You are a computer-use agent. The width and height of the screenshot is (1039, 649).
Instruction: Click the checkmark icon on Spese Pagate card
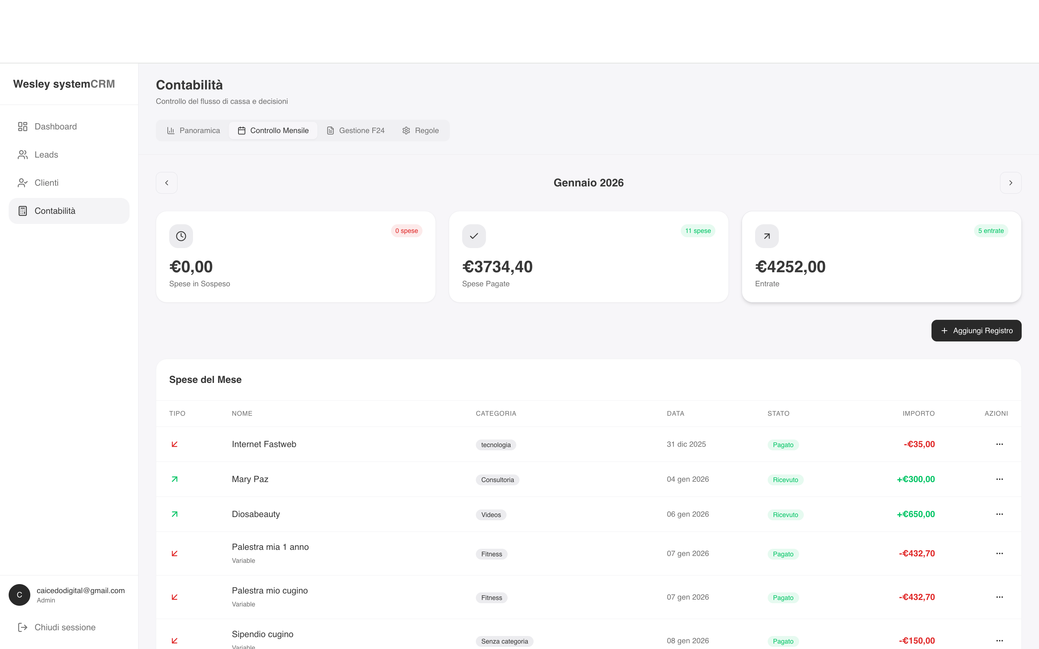pos(474,236)
